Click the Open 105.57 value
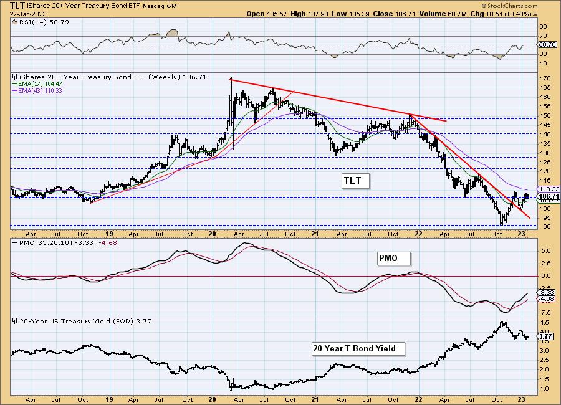Viewport: 561px width, 405px height. tap(267, 14)
